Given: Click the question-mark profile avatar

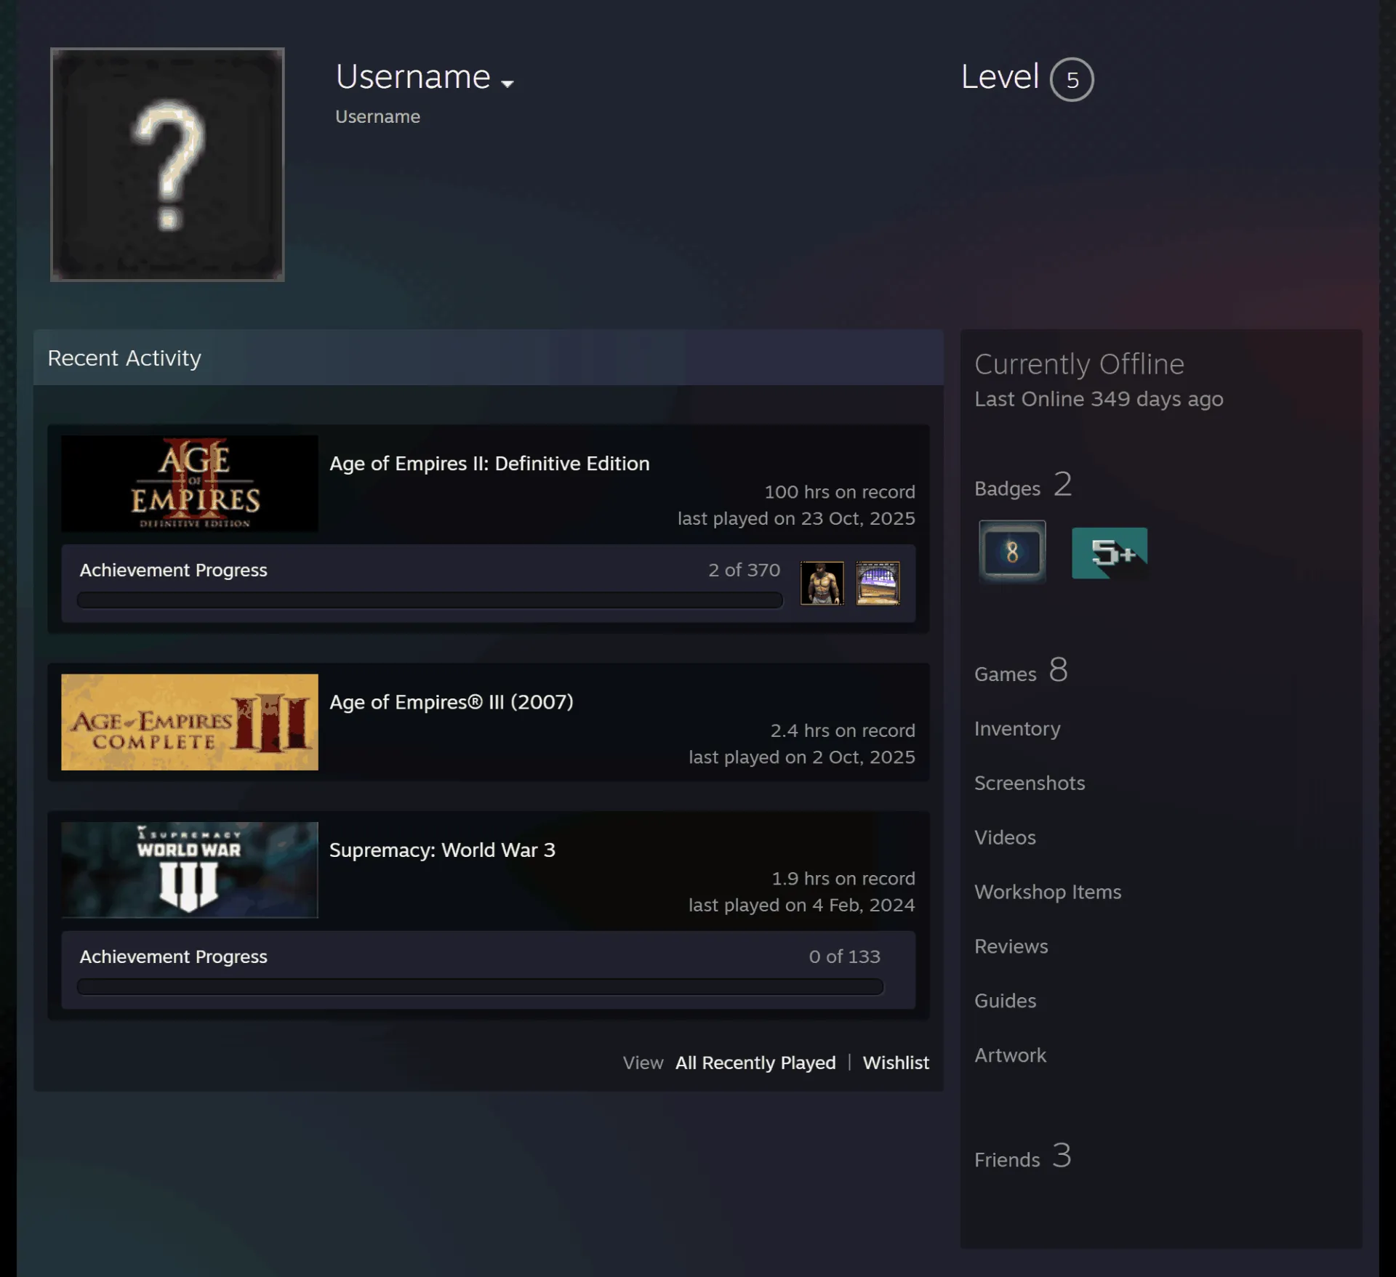Looking at the screenshot, I should click(167, 164).
